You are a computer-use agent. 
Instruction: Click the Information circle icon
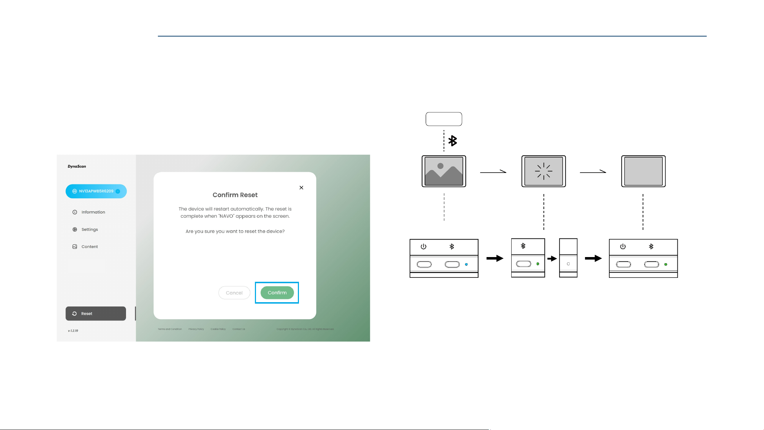pos(75,212)
